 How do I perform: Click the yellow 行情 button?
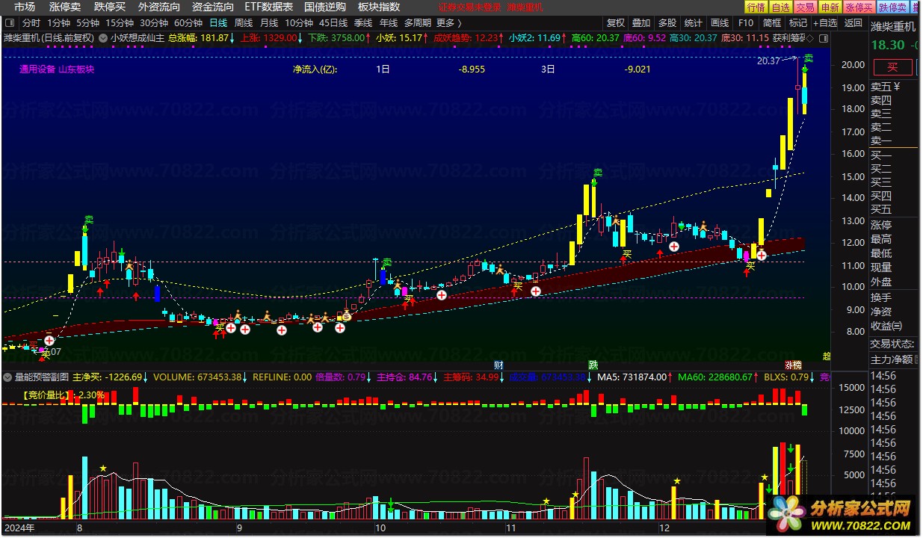(756, 7)
